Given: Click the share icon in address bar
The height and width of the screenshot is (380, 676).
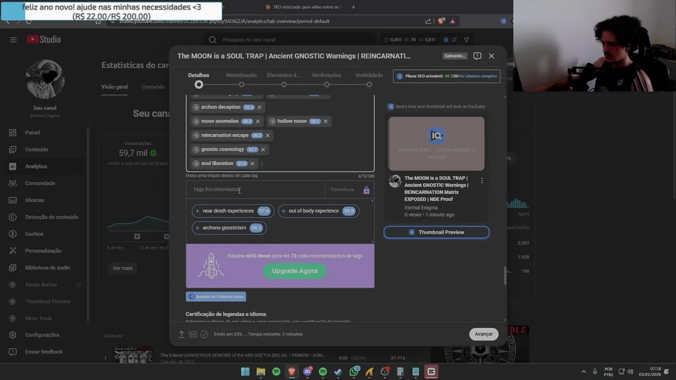Looking at the screenshot, I should [428, 21].
